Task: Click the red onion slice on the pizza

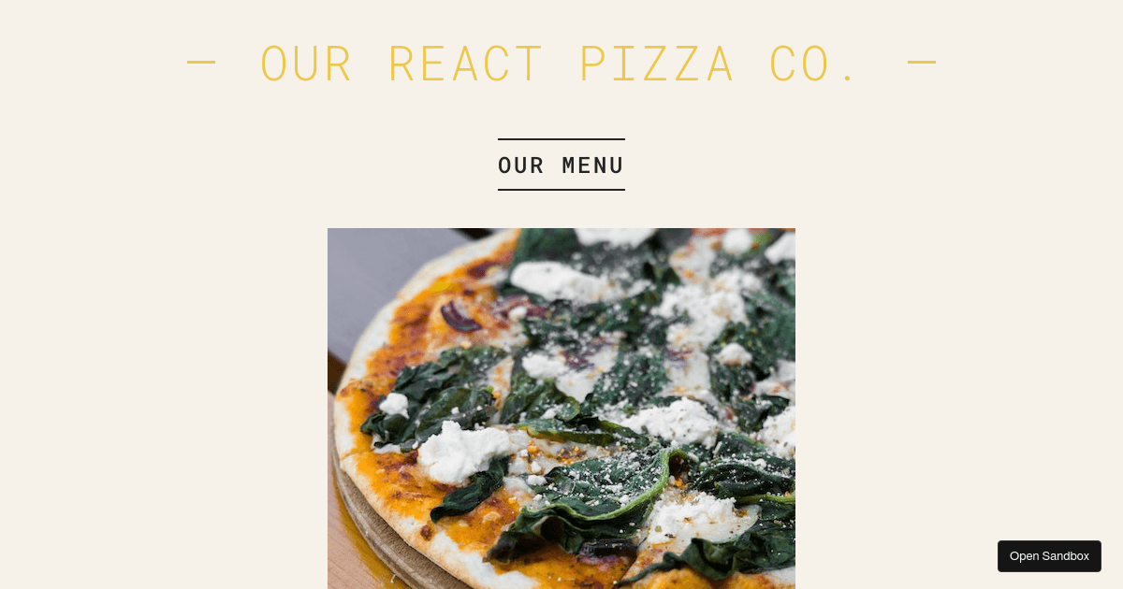Action: [459, 318]
